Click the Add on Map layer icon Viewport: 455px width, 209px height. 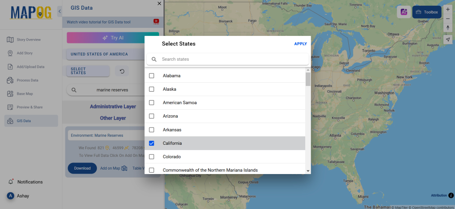[124, 168]
